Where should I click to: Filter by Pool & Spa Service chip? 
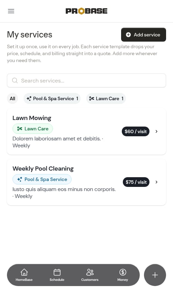click(x=52, y=98)
